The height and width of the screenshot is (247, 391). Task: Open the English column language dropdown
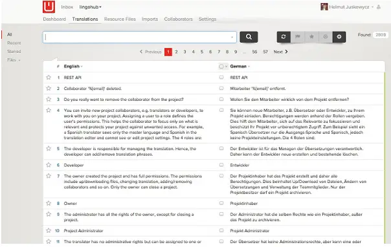pos(82,67)
